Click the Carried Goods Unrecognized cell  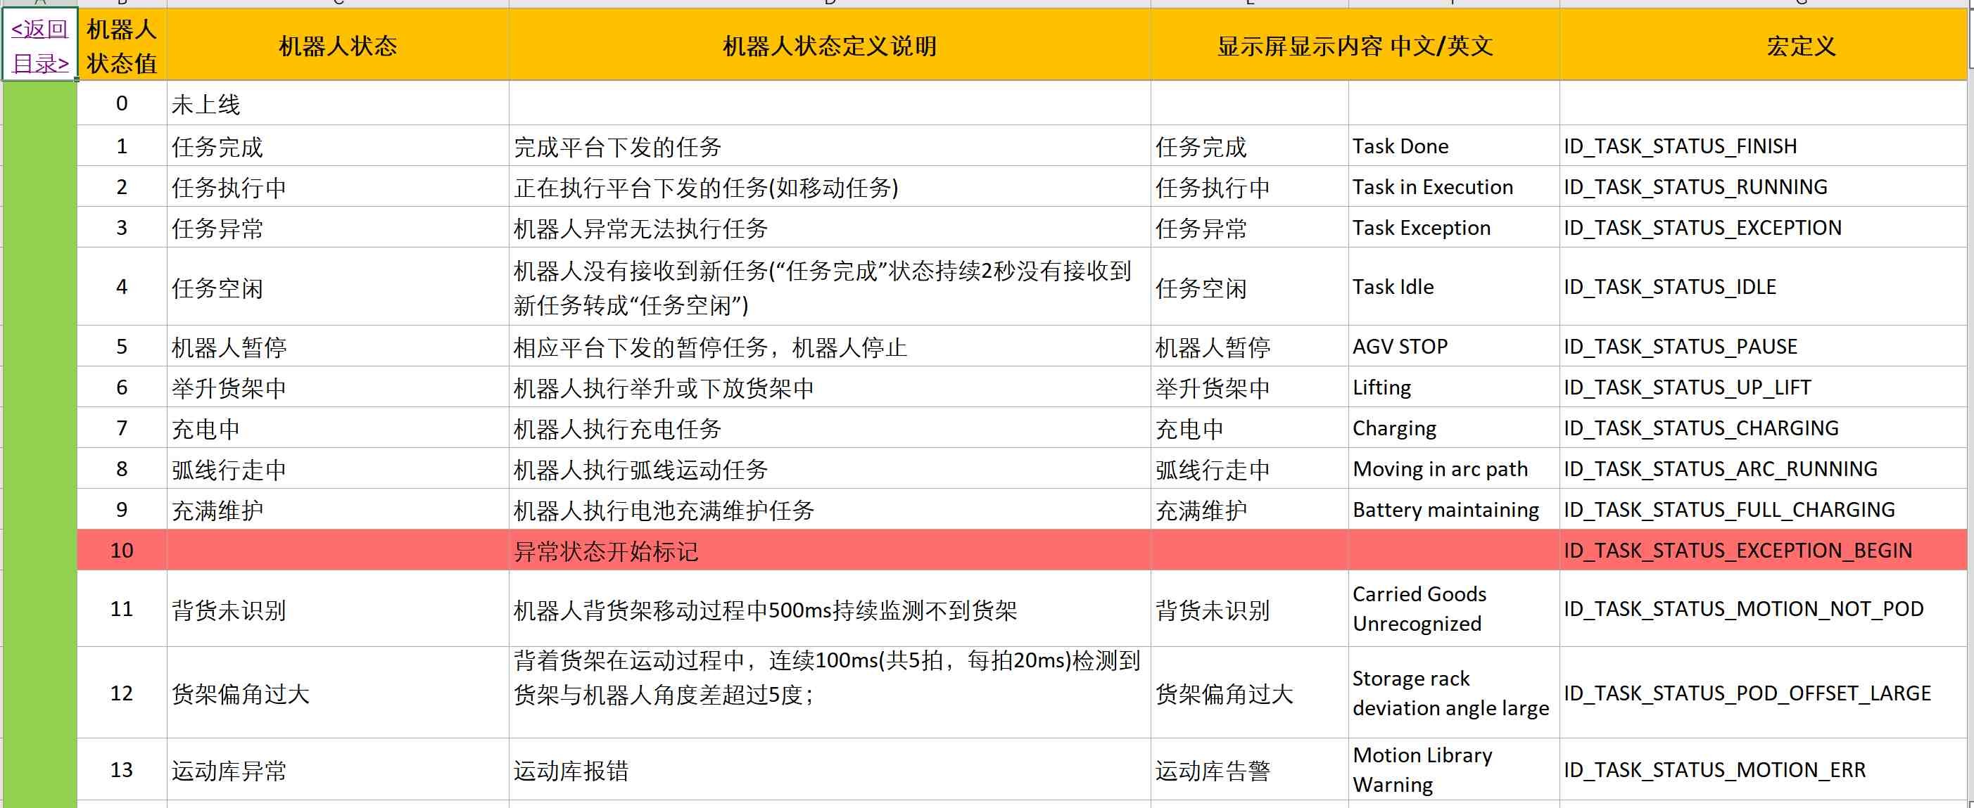tap(1419, 609)
